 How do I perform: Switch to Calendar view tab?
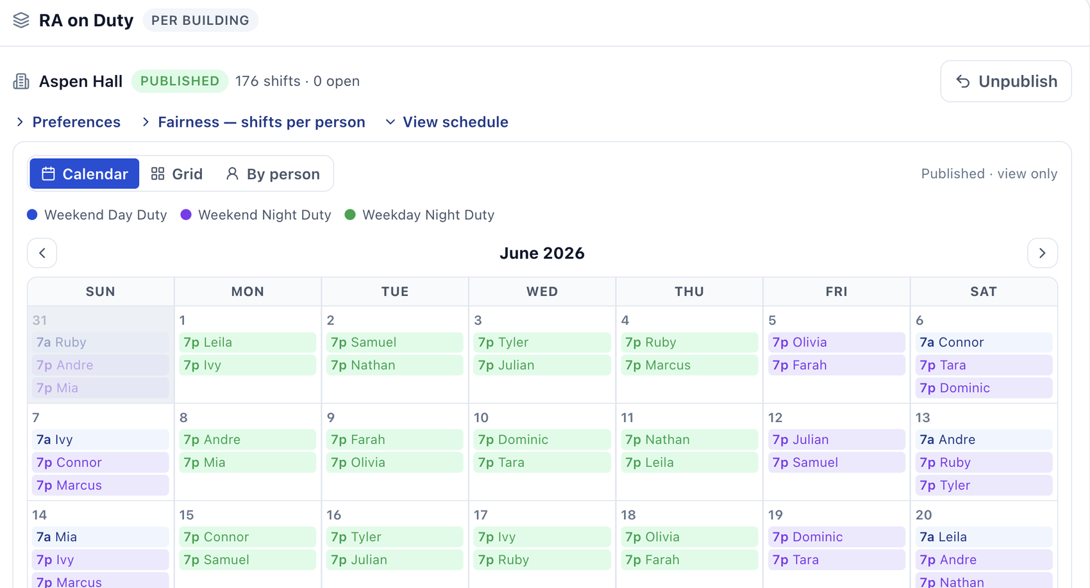pyautogui.click(x=85, y=174)
